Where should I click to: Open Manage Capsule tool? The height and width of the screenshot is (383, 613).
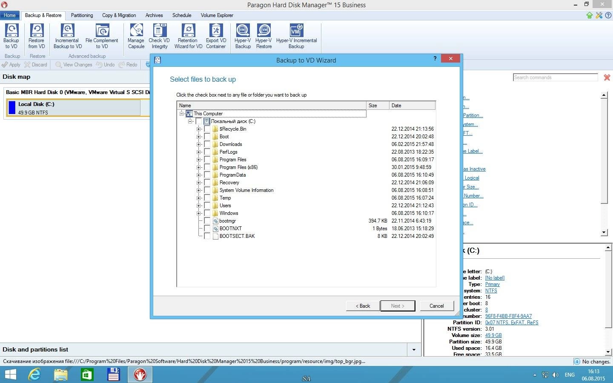136,36
